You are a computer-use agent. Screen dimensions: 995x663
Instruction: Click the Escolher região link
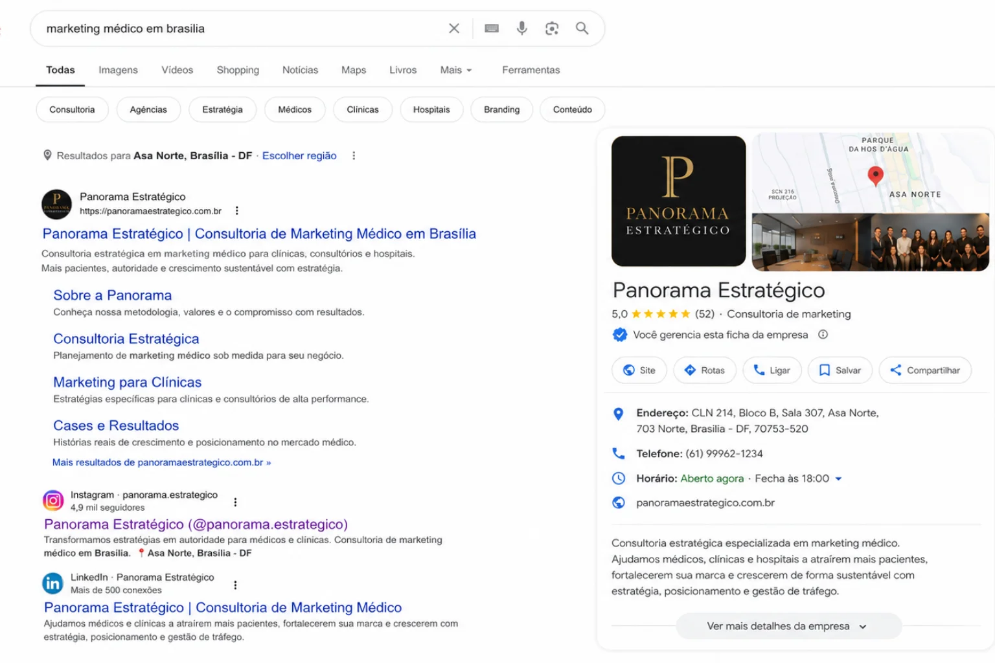point(299,155)
